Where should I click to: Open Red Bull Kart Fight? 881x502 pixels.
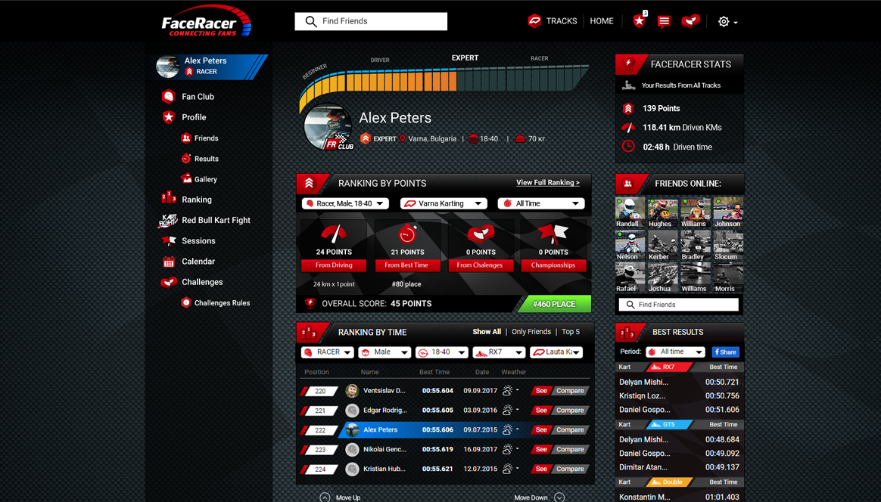point(216,220)
